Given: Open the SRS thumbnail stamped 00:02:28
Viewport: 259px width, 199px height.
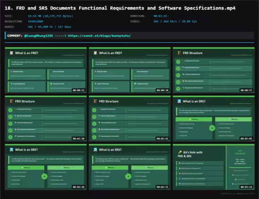Looking at the screenshot, I should 46,167.
